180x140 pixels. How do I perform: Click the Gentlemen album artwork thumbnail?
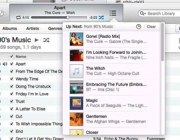[77, 119]
